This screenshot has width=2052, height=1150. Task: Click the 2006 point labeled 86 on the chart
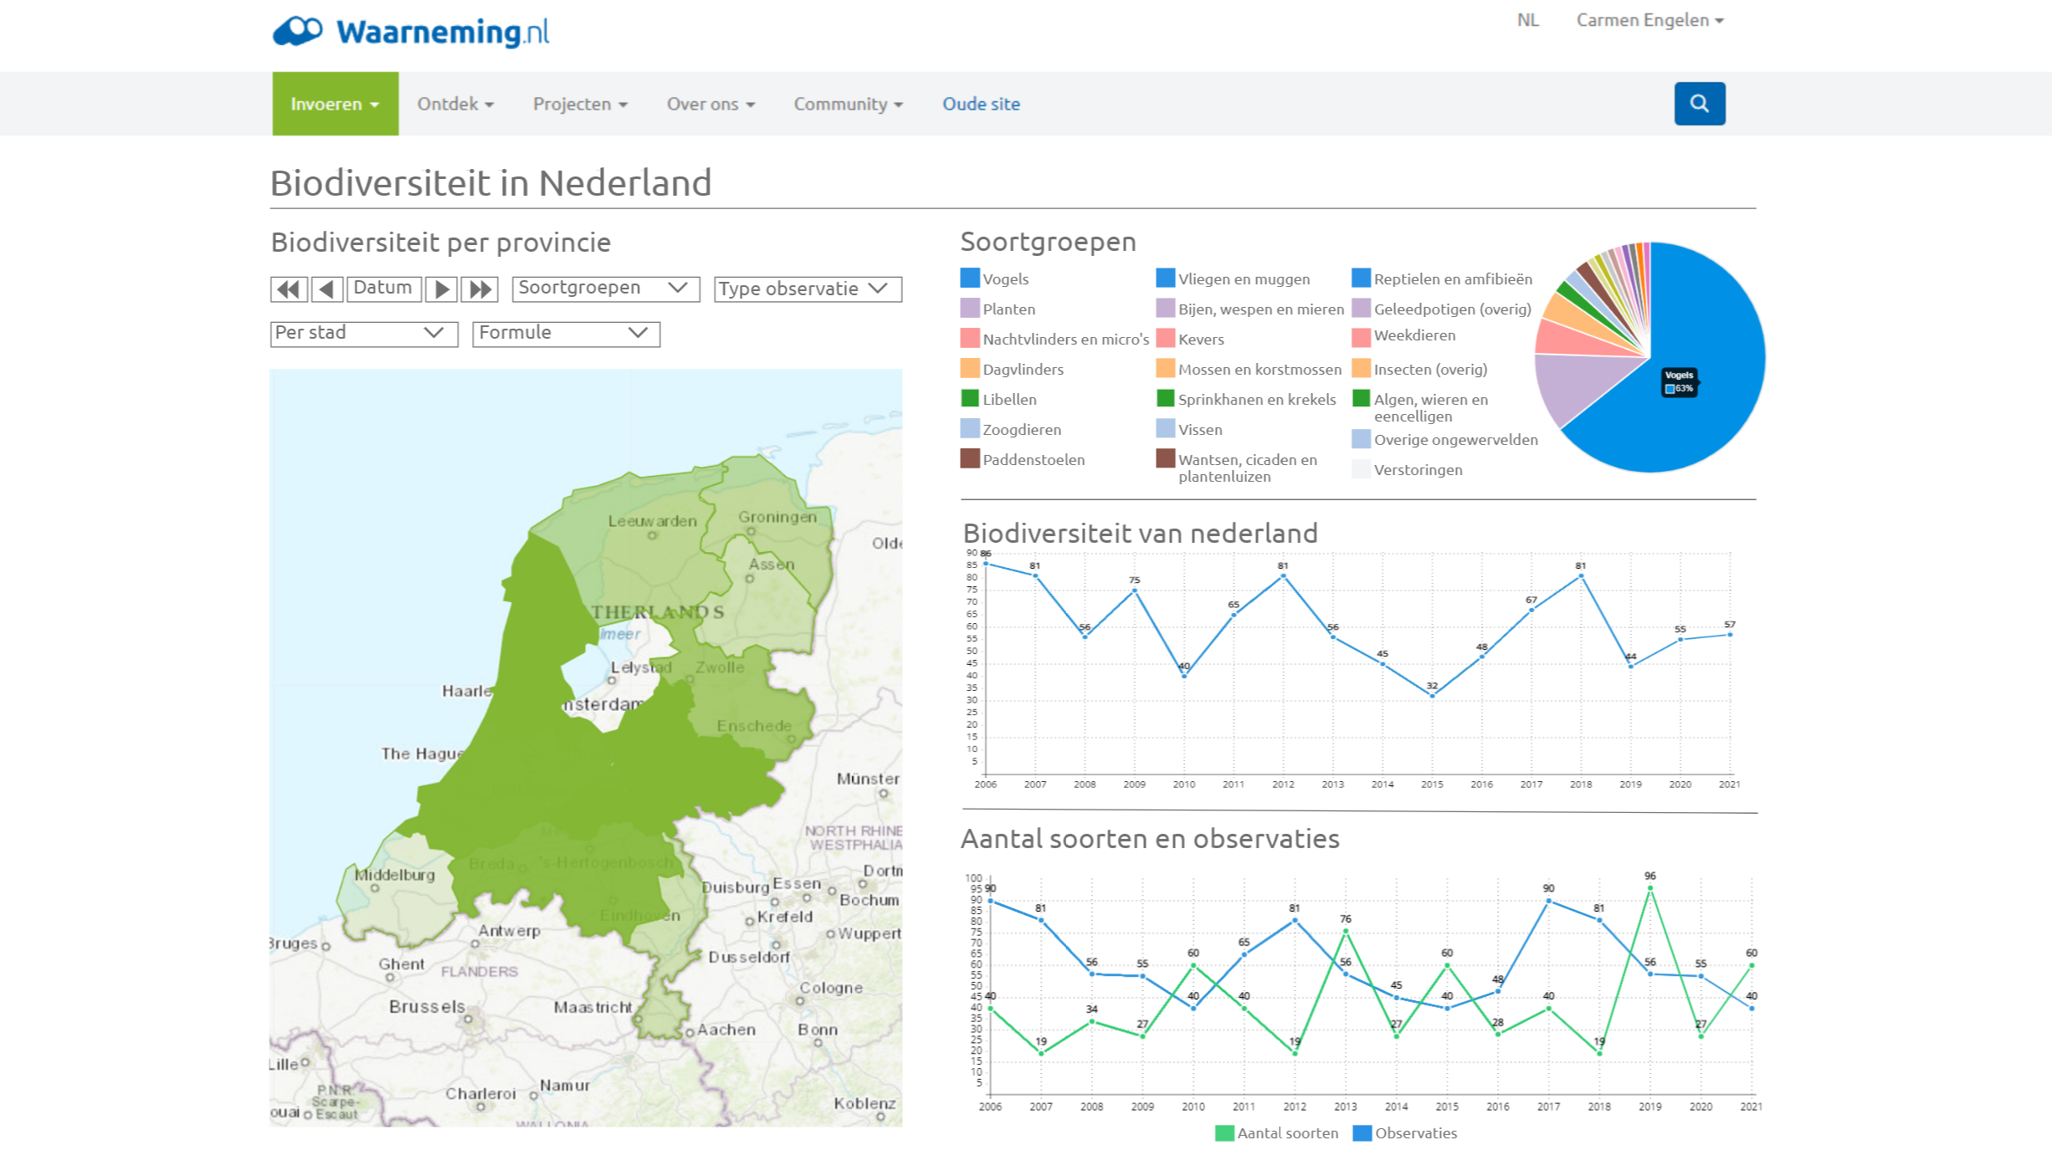point(986,564)
